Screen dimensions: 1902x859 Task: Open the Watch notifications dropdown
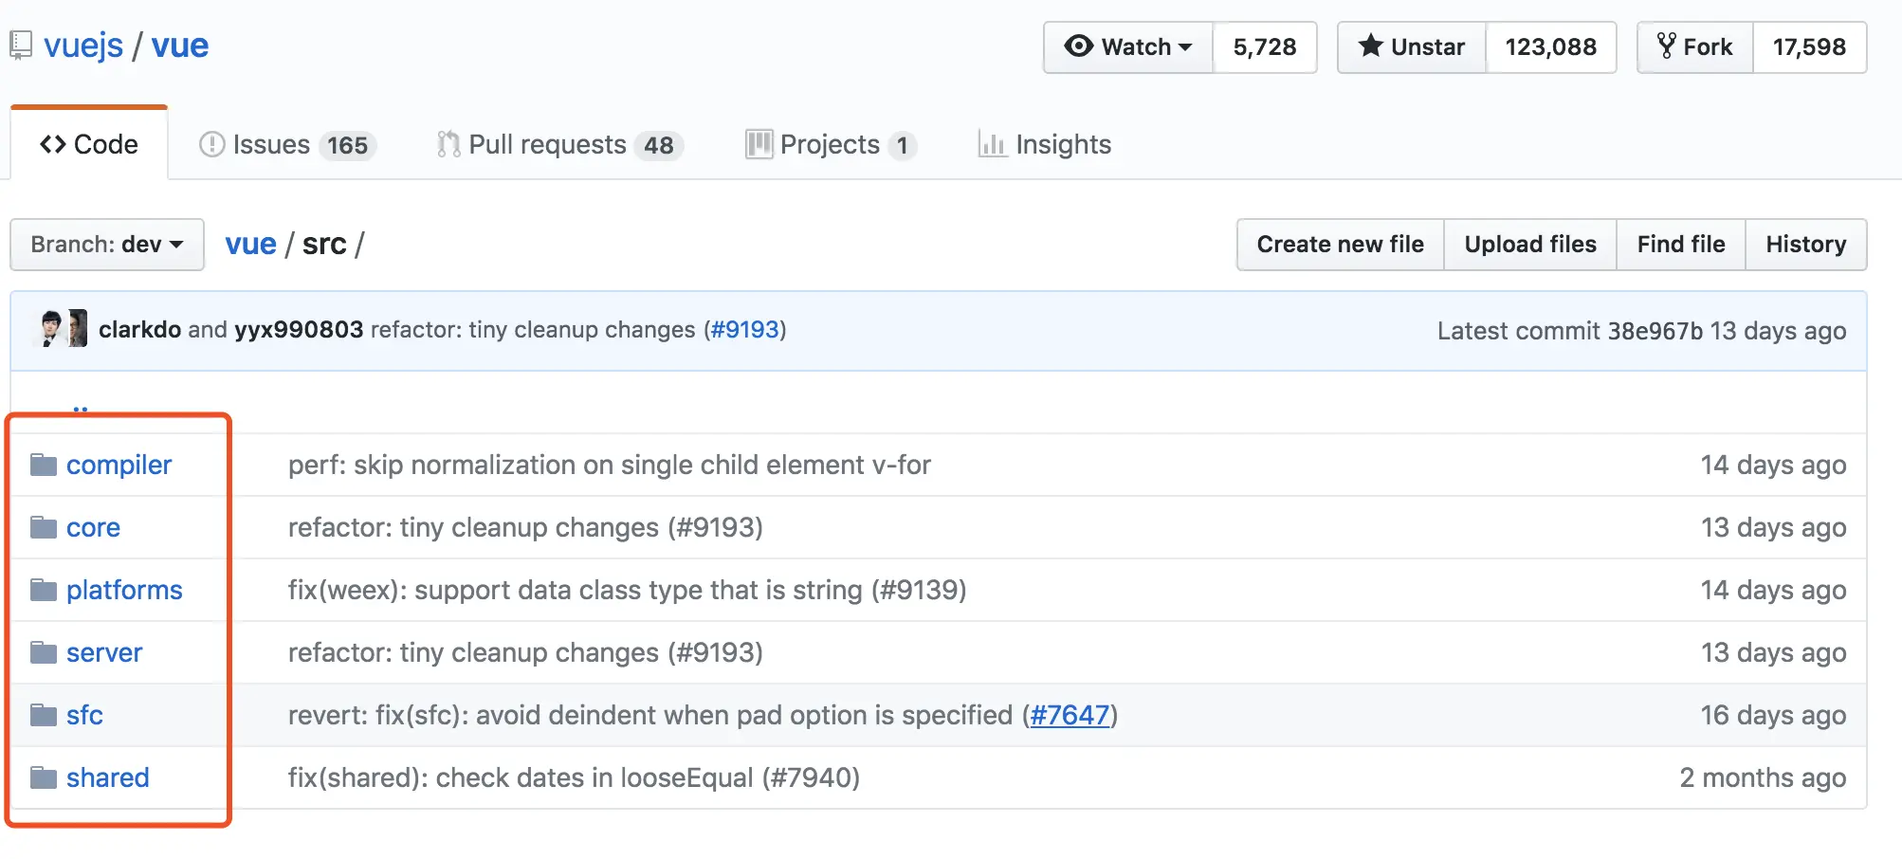pos(1128,47)
